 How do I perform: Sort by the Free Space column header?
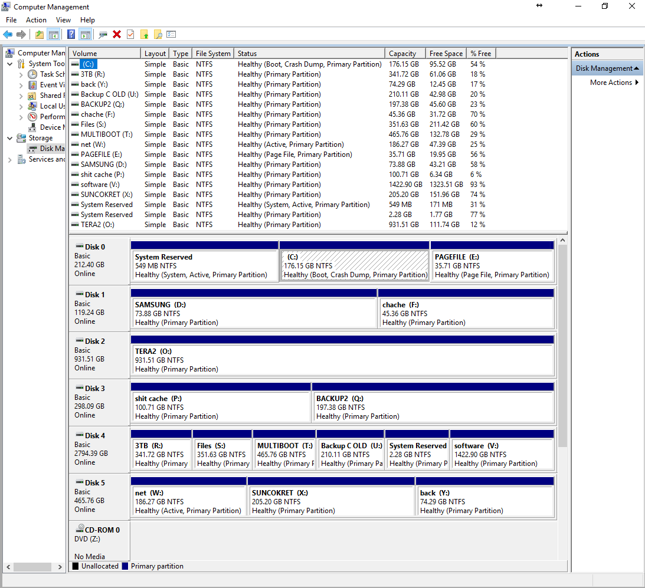pyautogui.click(x=446, y=54)
